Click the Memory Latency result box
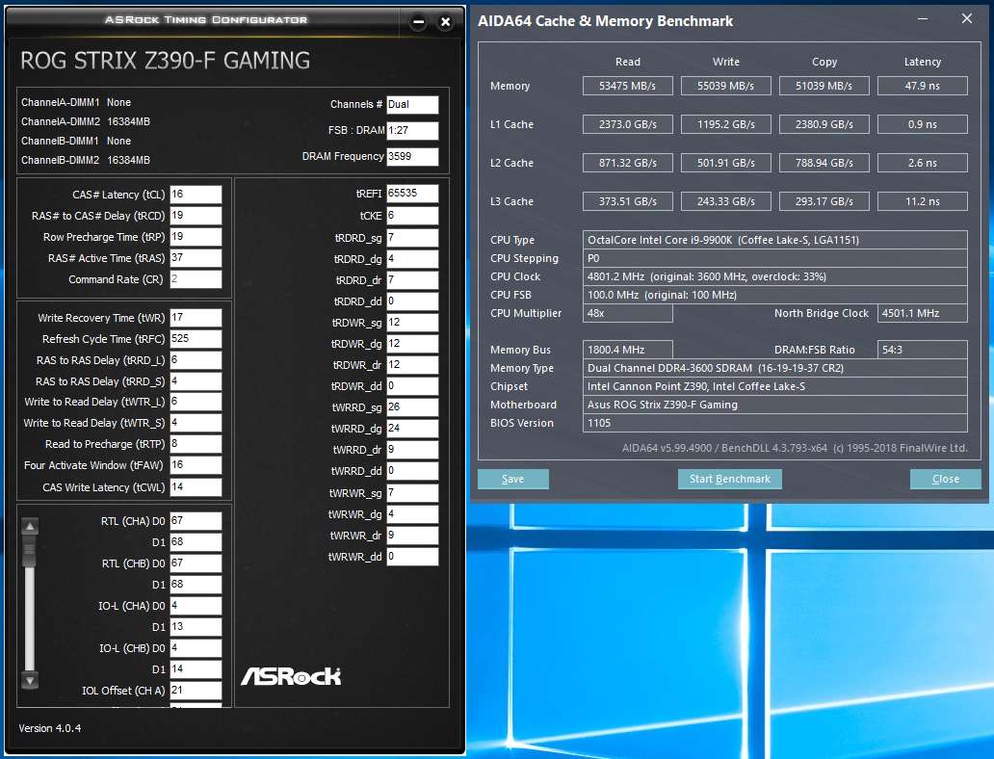994x759 pixels. tap(922, 86)
